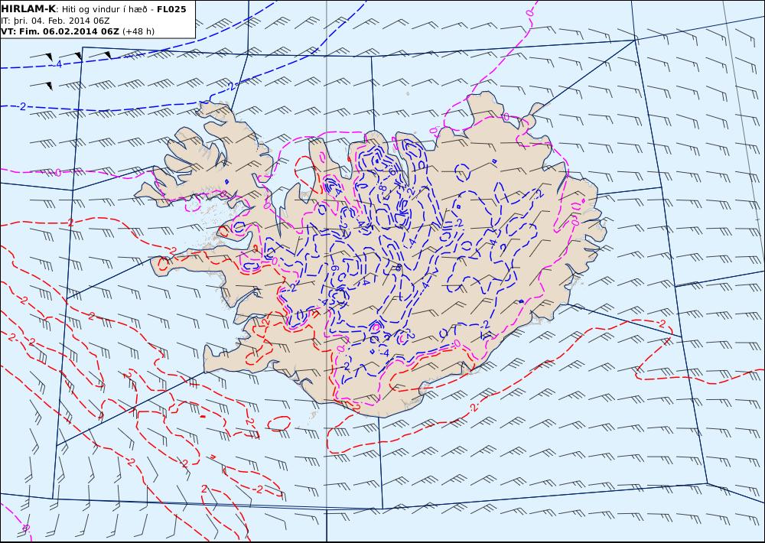Screen dimensions: 765x543
Task: Click the magenta '0' label in the bottom-left corner
Action: coord(26,528)
